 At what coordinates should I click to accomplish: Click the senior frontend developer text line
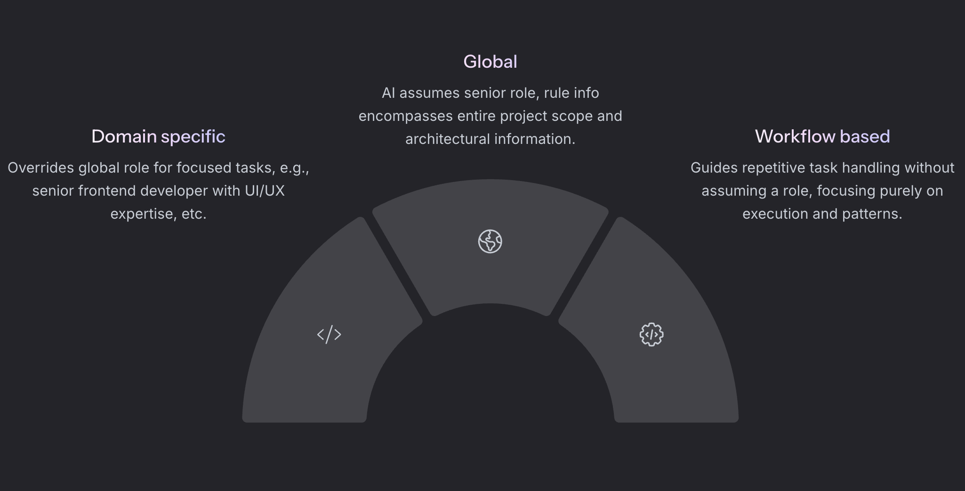[x=158, y=191]
